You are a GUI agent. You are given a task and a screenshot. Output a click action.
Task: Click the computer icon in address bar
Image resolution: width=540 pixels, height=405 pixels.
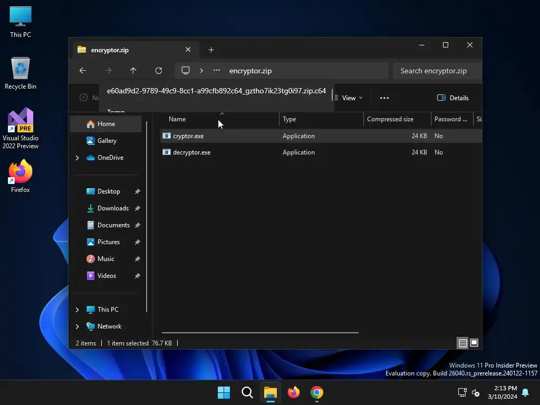[186, 71]
